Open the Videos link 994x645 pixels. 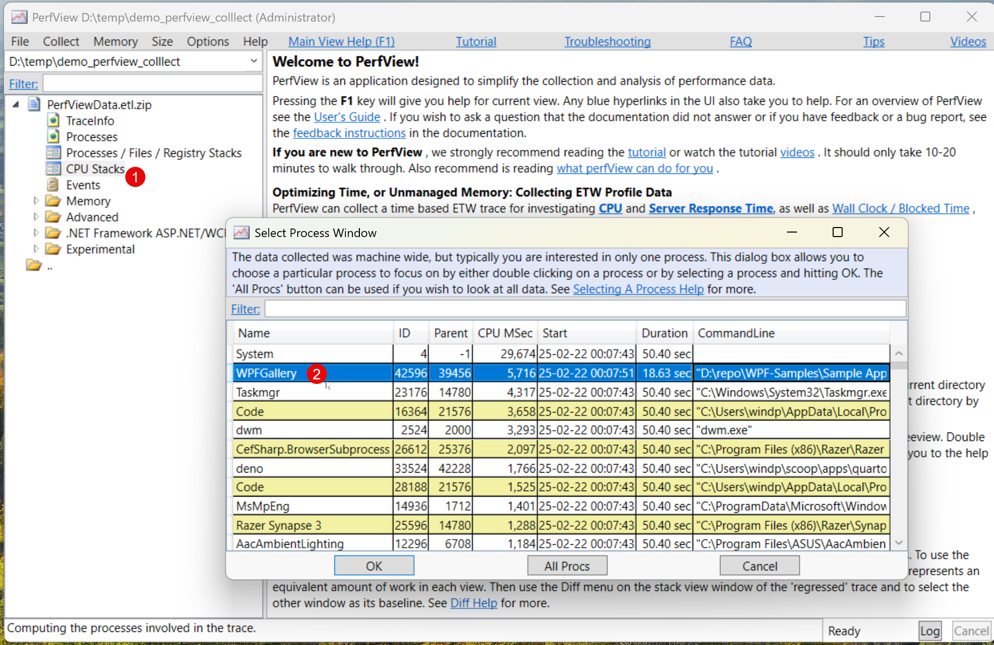[x=968, y=41]
